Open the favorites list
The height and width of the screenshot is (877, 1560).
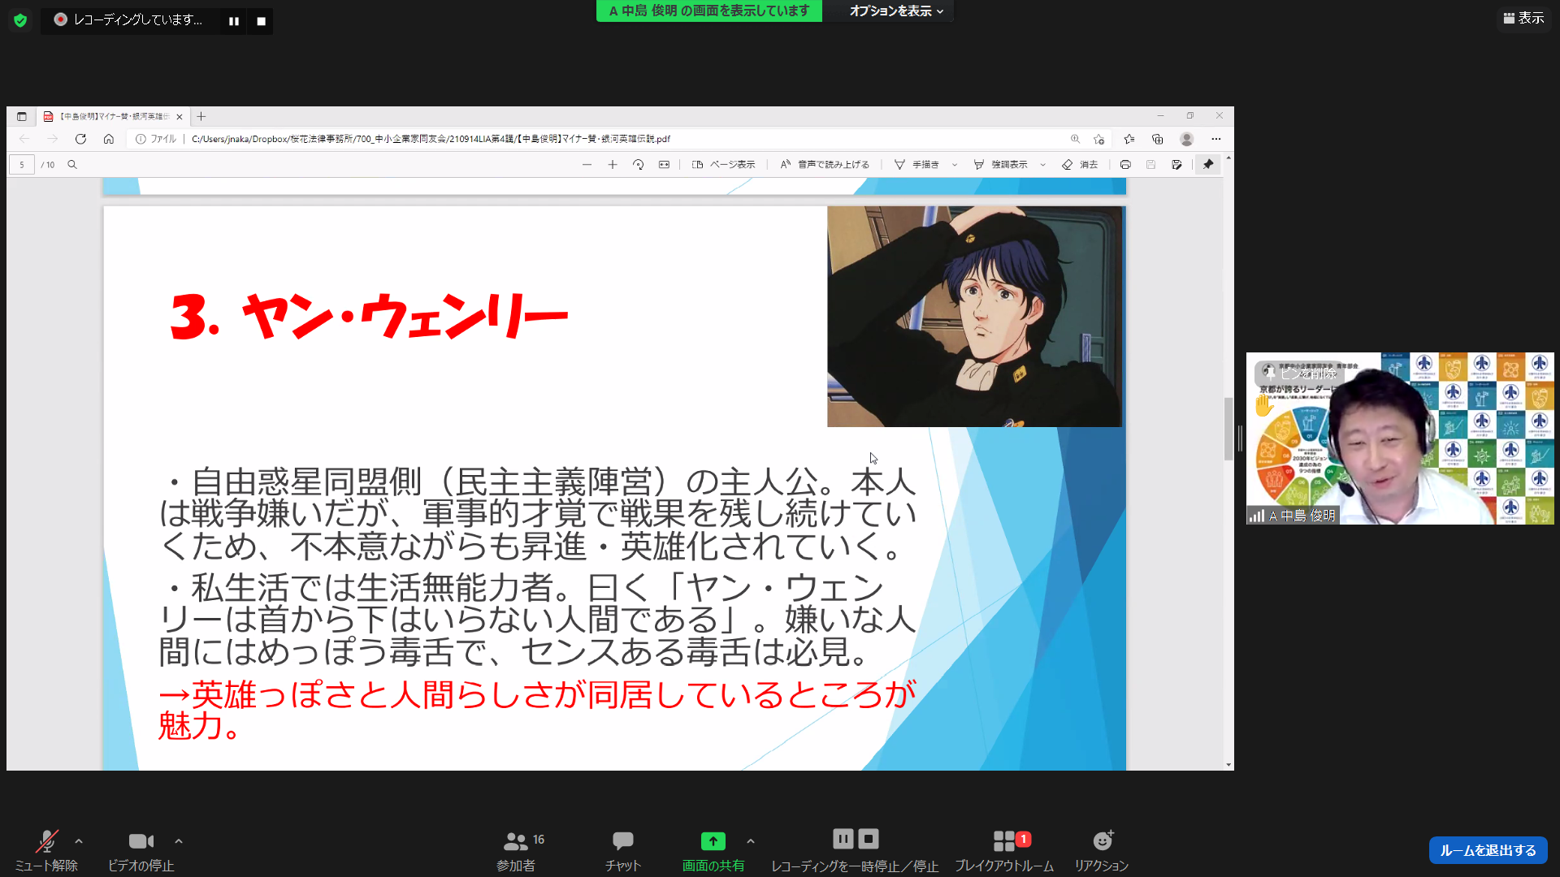(x=1129, y=140)
